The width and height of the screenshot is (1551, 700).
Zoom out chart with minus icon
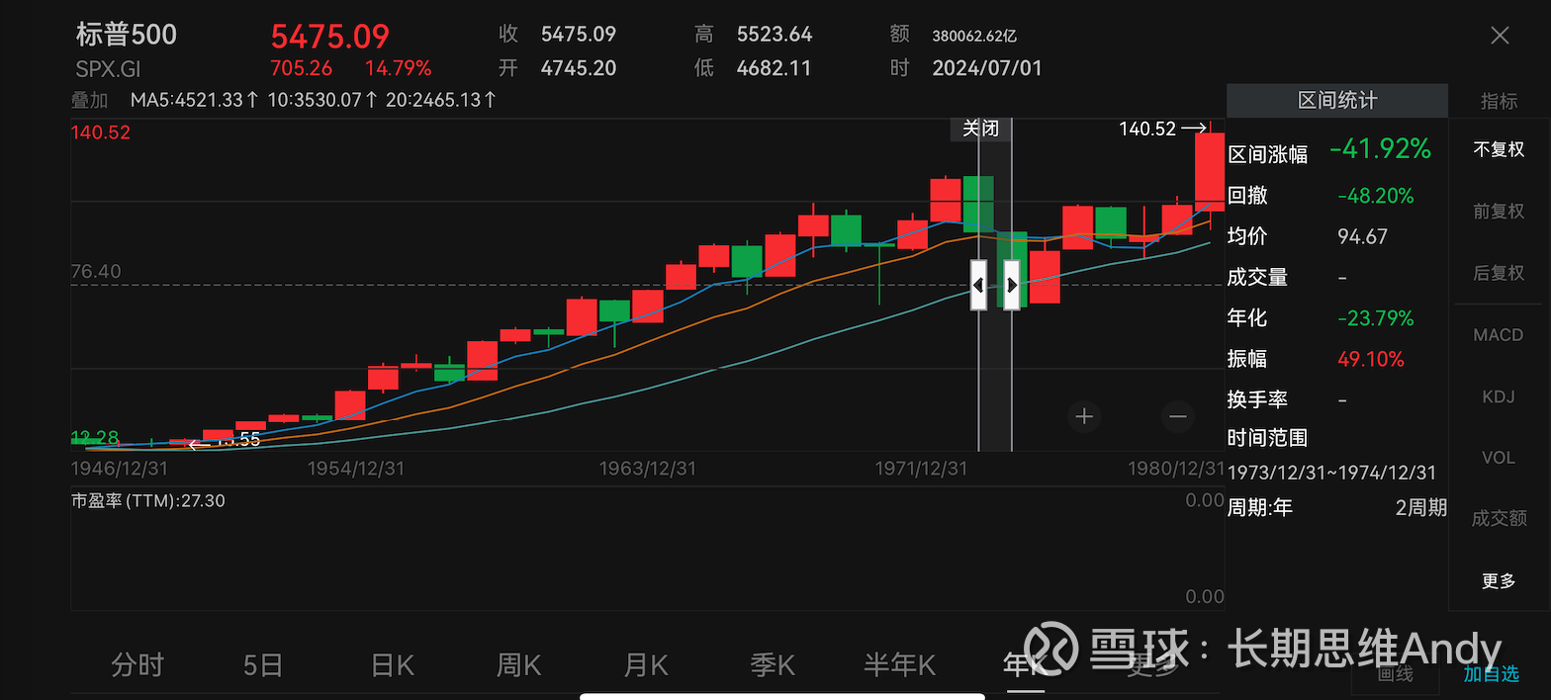coord(1177,416)
